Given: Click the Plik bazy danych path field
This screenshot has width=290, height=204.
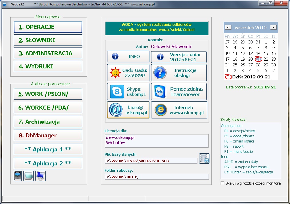Looking at the screenshot, I should [x=151, y=161].
